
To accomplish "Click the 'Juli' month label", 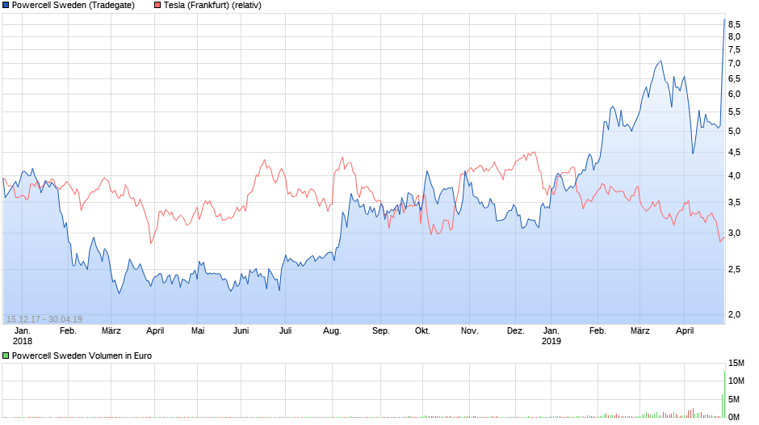I will 286,331.
